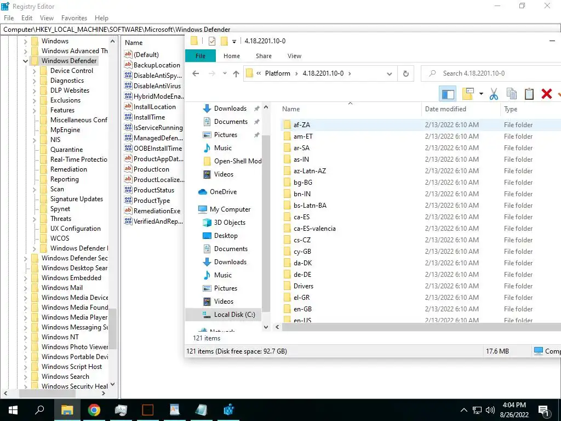Expand the Device Control registry key
Screen dimensions: 561x421
click(x=35, y=71)
